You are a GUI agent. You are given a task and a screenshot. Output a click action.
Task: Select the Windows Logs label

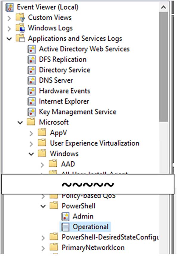[x=50, y=28]
